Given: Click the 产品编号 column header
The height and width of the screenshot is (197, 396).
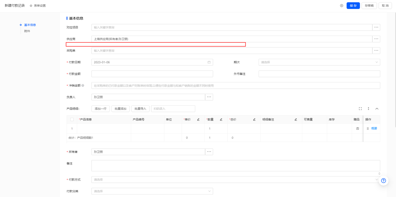Looking at the screenshot, I should [147, 120].
